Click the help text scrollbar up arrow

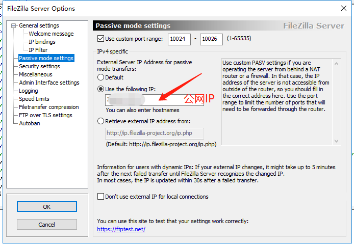tap(336, 64)
